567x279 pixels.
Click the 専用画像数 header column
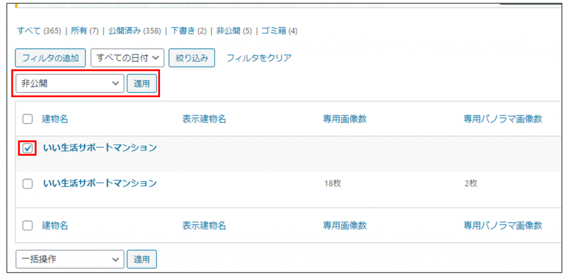tap(345, 119)
